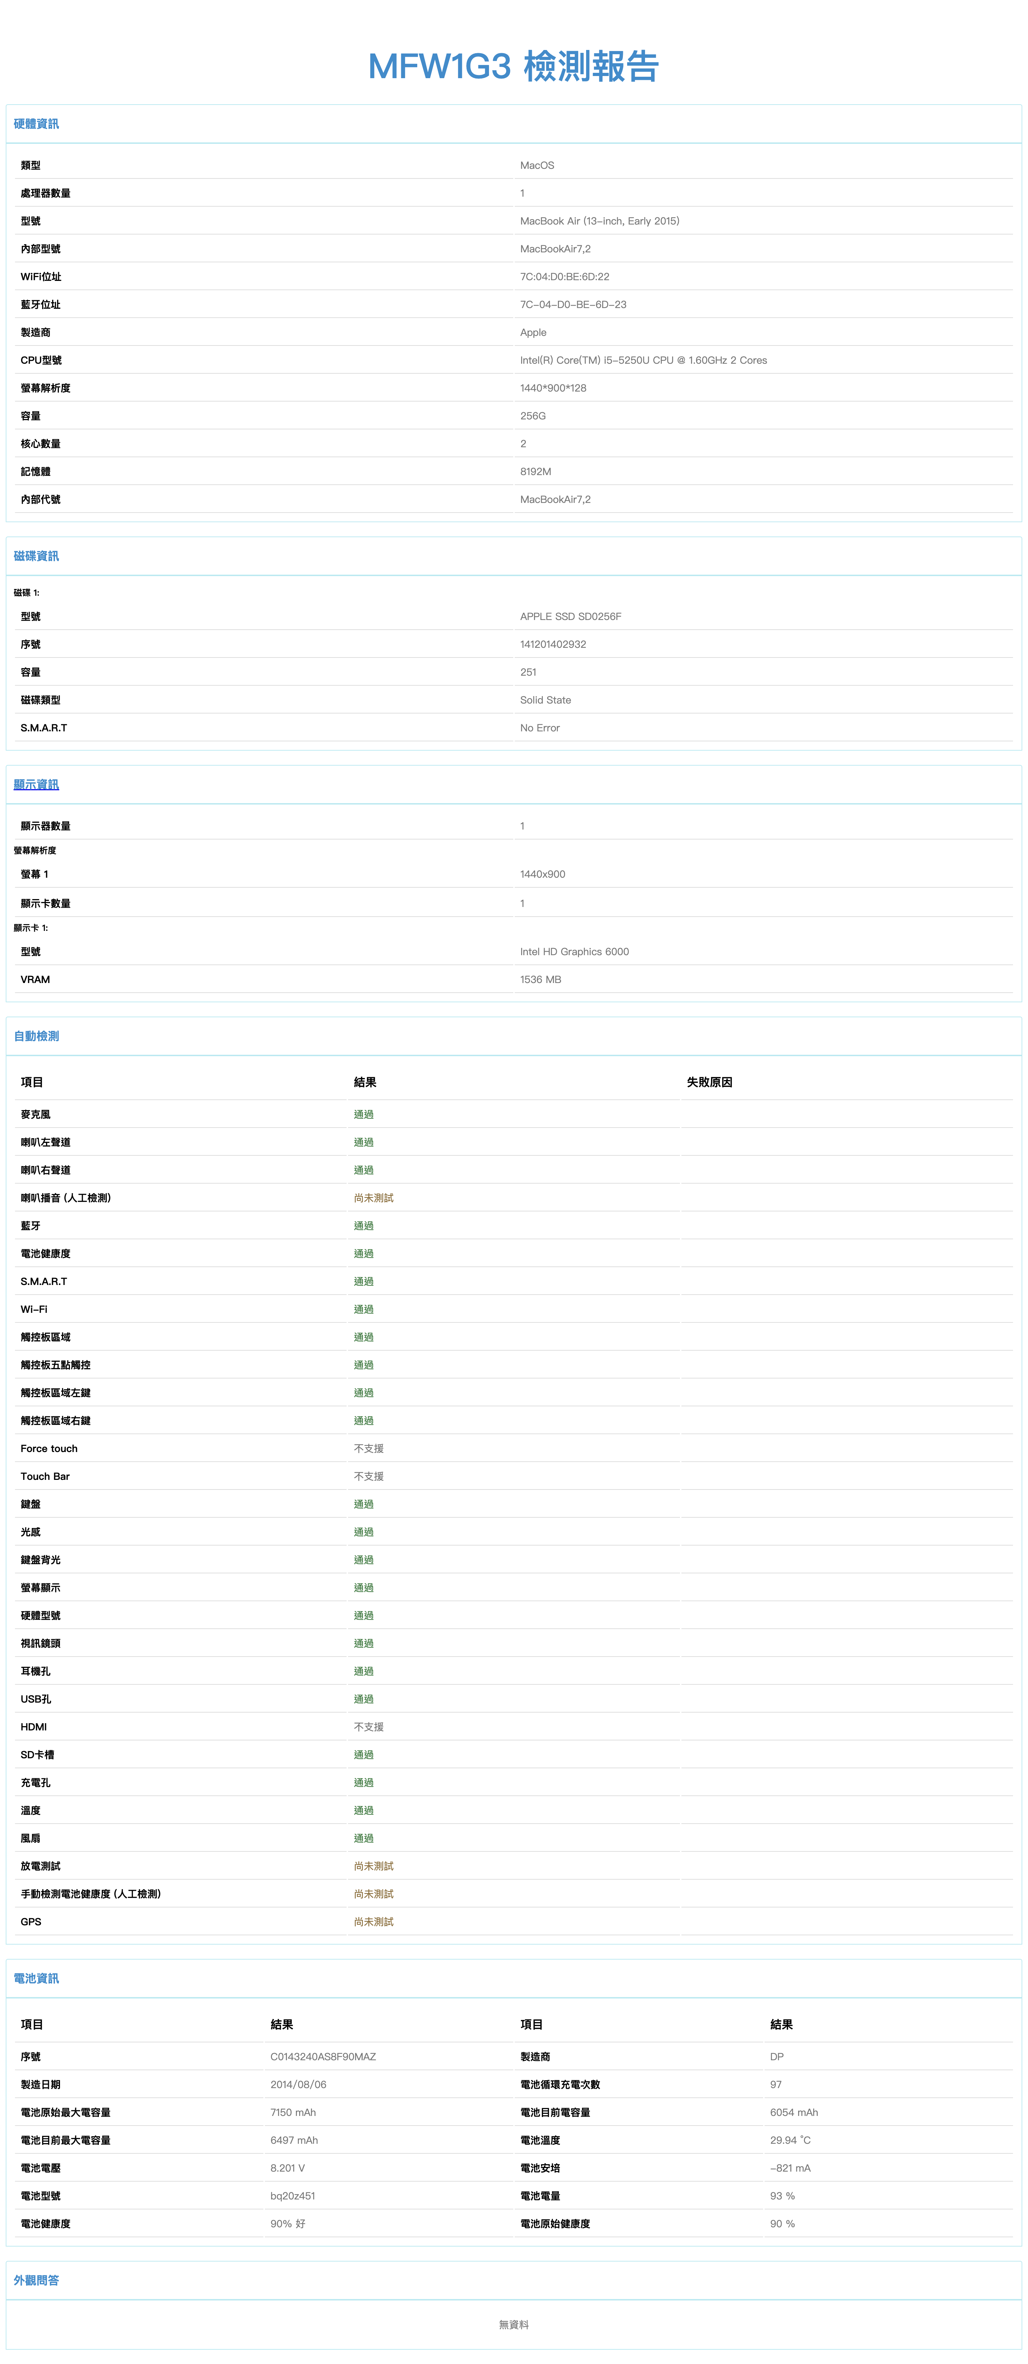Click the CPU model Intel Core i5-5250U value
The image size is (1028, 2364).
(x=644, y=361)
